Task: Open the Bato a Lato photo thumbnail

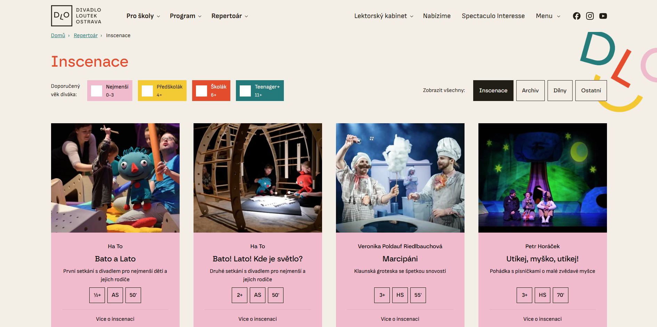Action: (115, 178)
